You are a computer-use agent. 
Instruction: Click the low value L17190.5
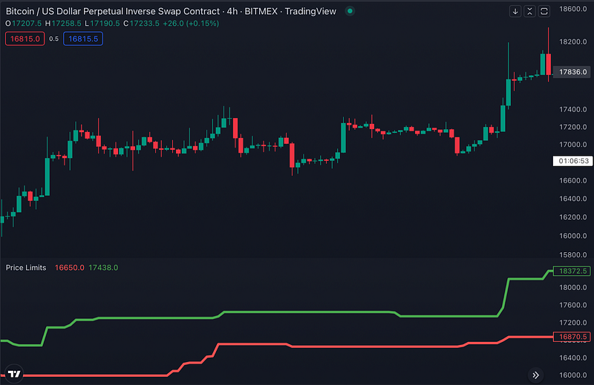(102, 24)
